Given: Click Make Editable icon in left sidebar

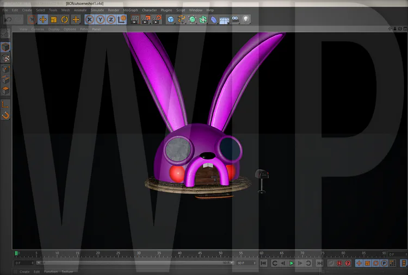Looking at the screenshot, I should tap(5, 34).
